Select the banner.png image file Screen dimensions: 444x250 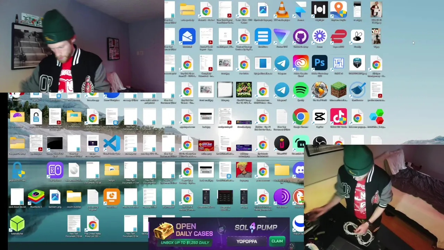point(55,198)
